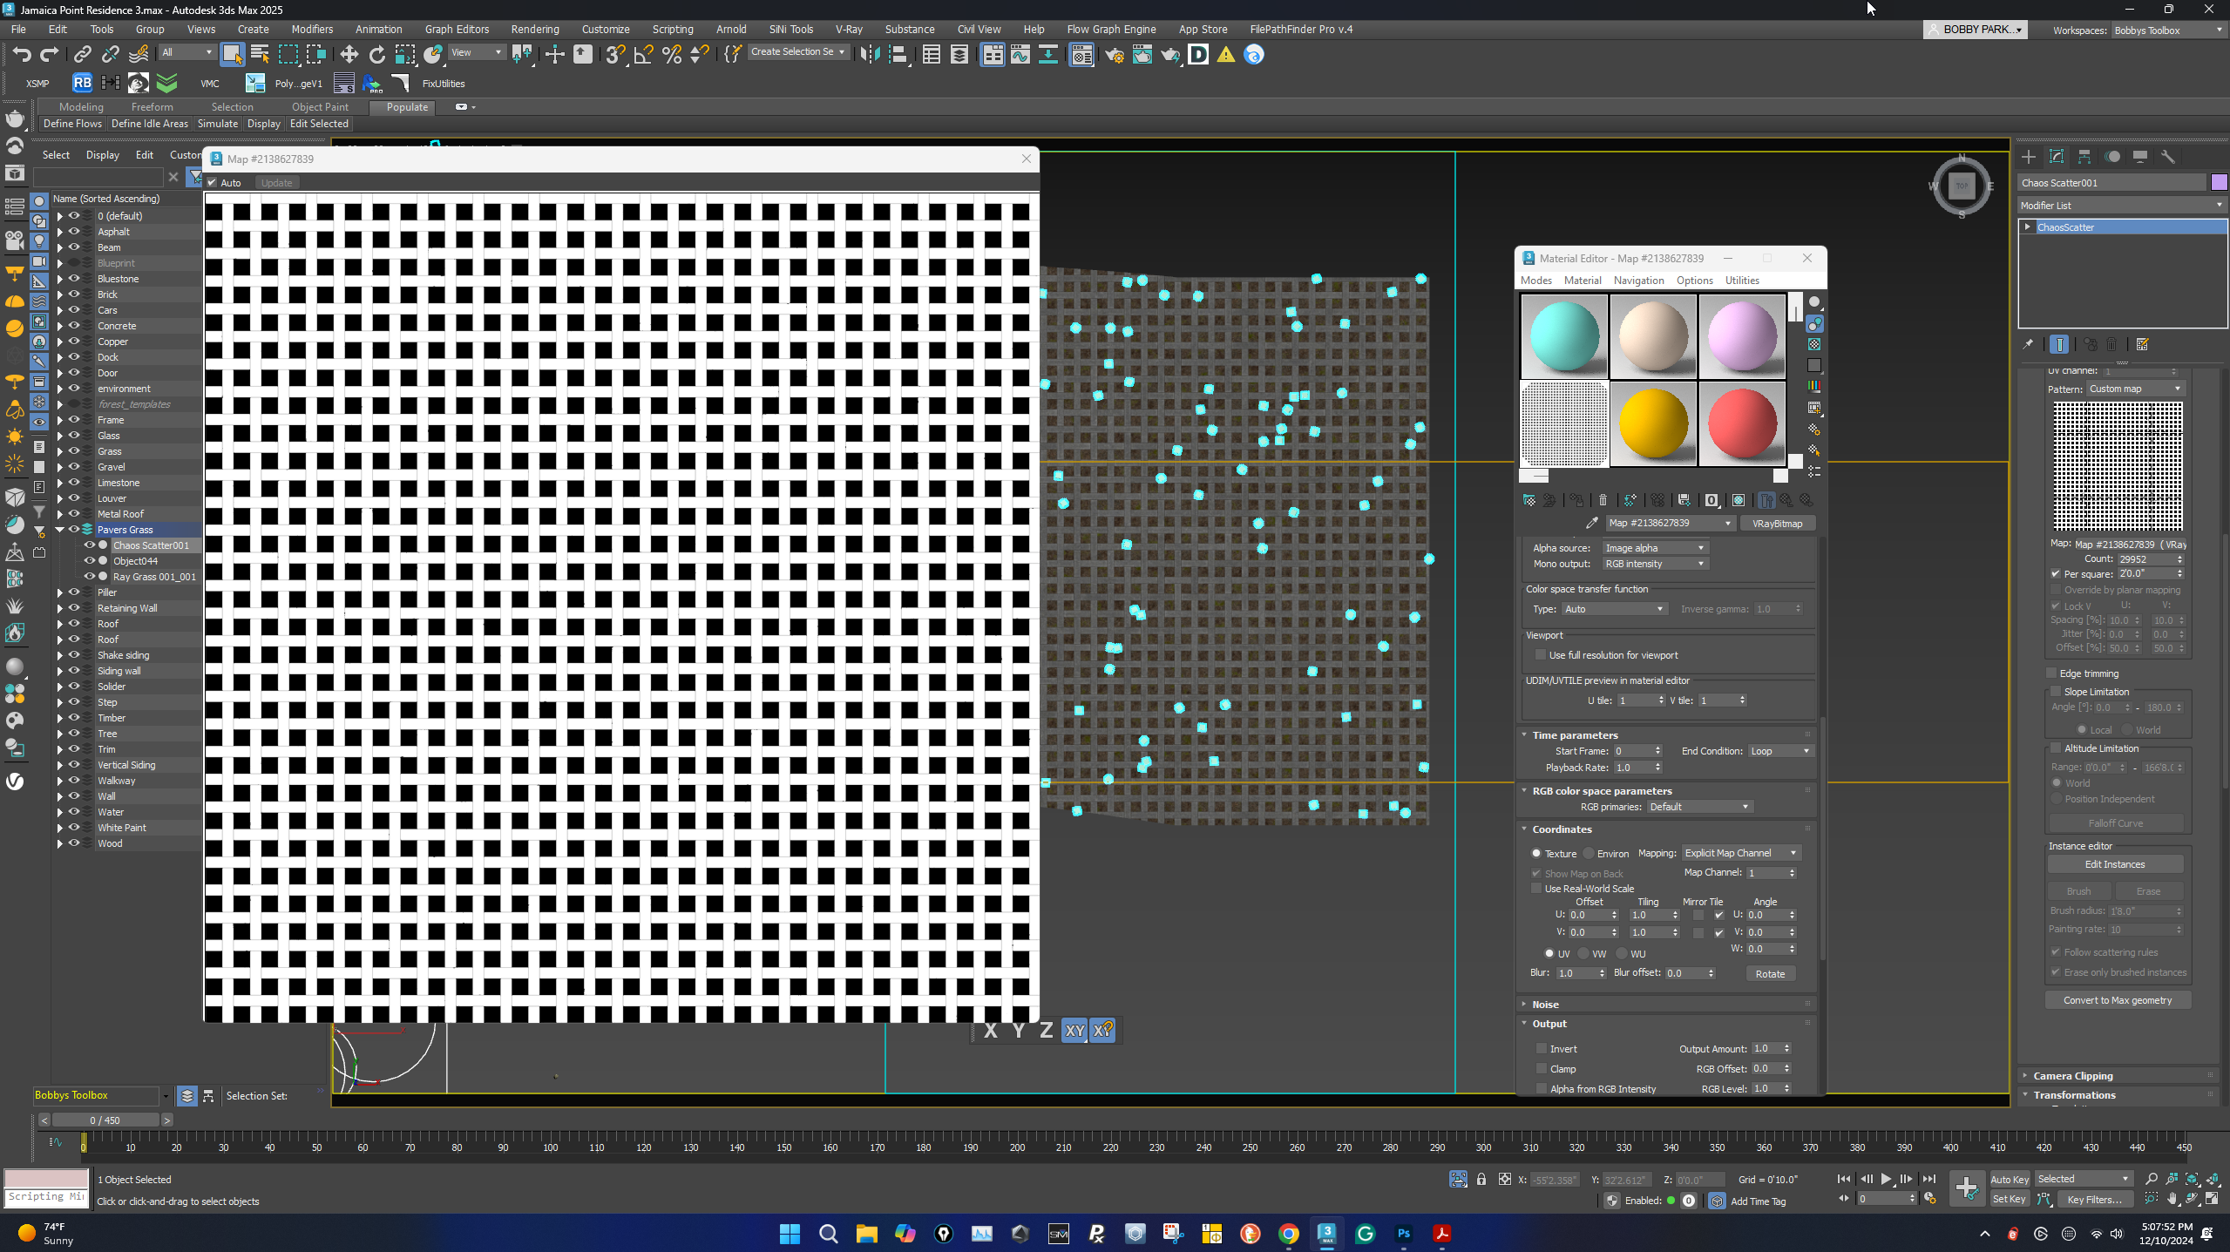The width and height of the screenshot is (2230, 1252).
Task: Open the Rendered Frame Window icon
Action: coord(1142,55)
